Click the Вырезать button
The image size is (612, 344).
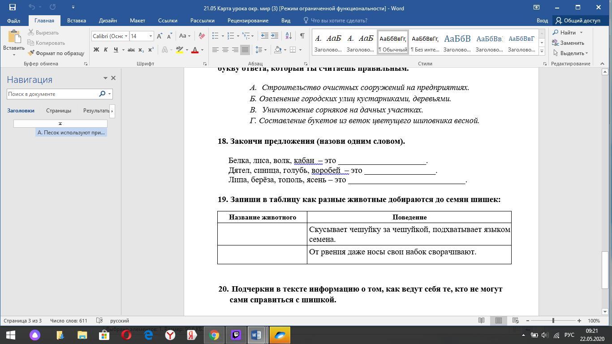coord(43,33)
